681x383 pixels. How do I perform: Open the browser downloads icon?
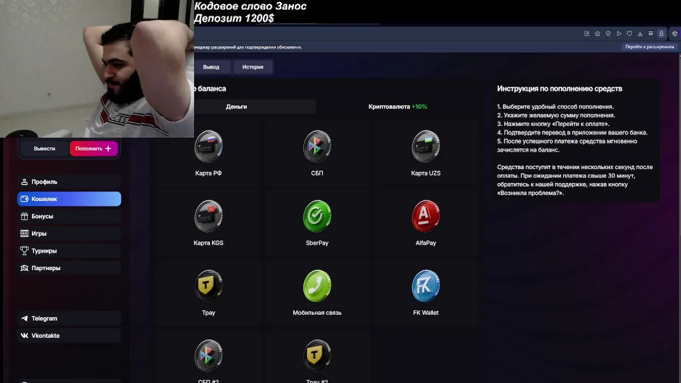coord(640,34)
